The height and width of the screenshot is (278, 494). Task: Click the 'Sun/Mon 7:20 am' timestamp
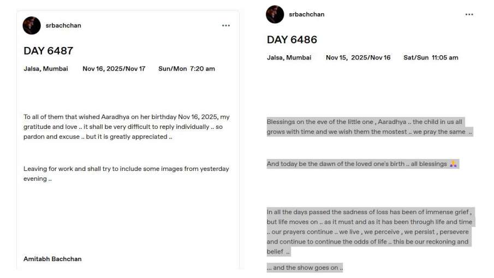[186, 69]
